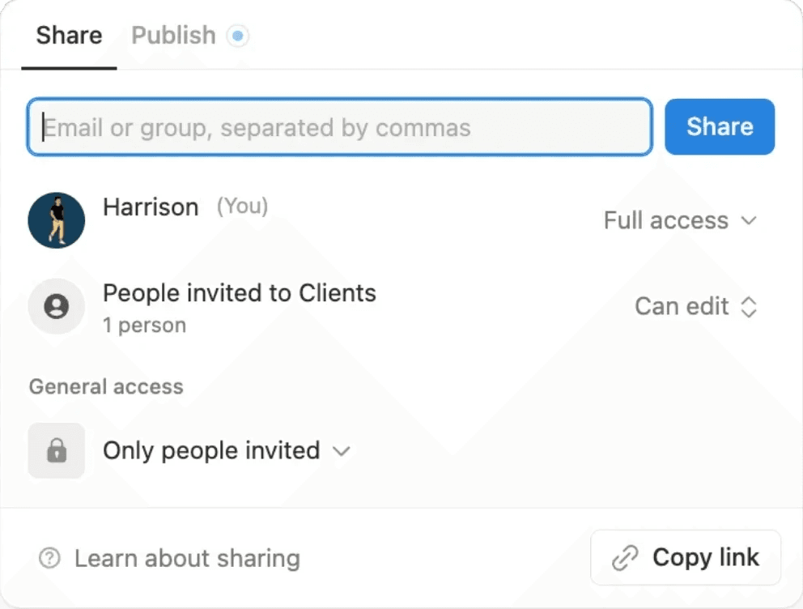The image size is (803, 609).
Task: Click the blue badge icon next to Publish
Action: point(237,36)
